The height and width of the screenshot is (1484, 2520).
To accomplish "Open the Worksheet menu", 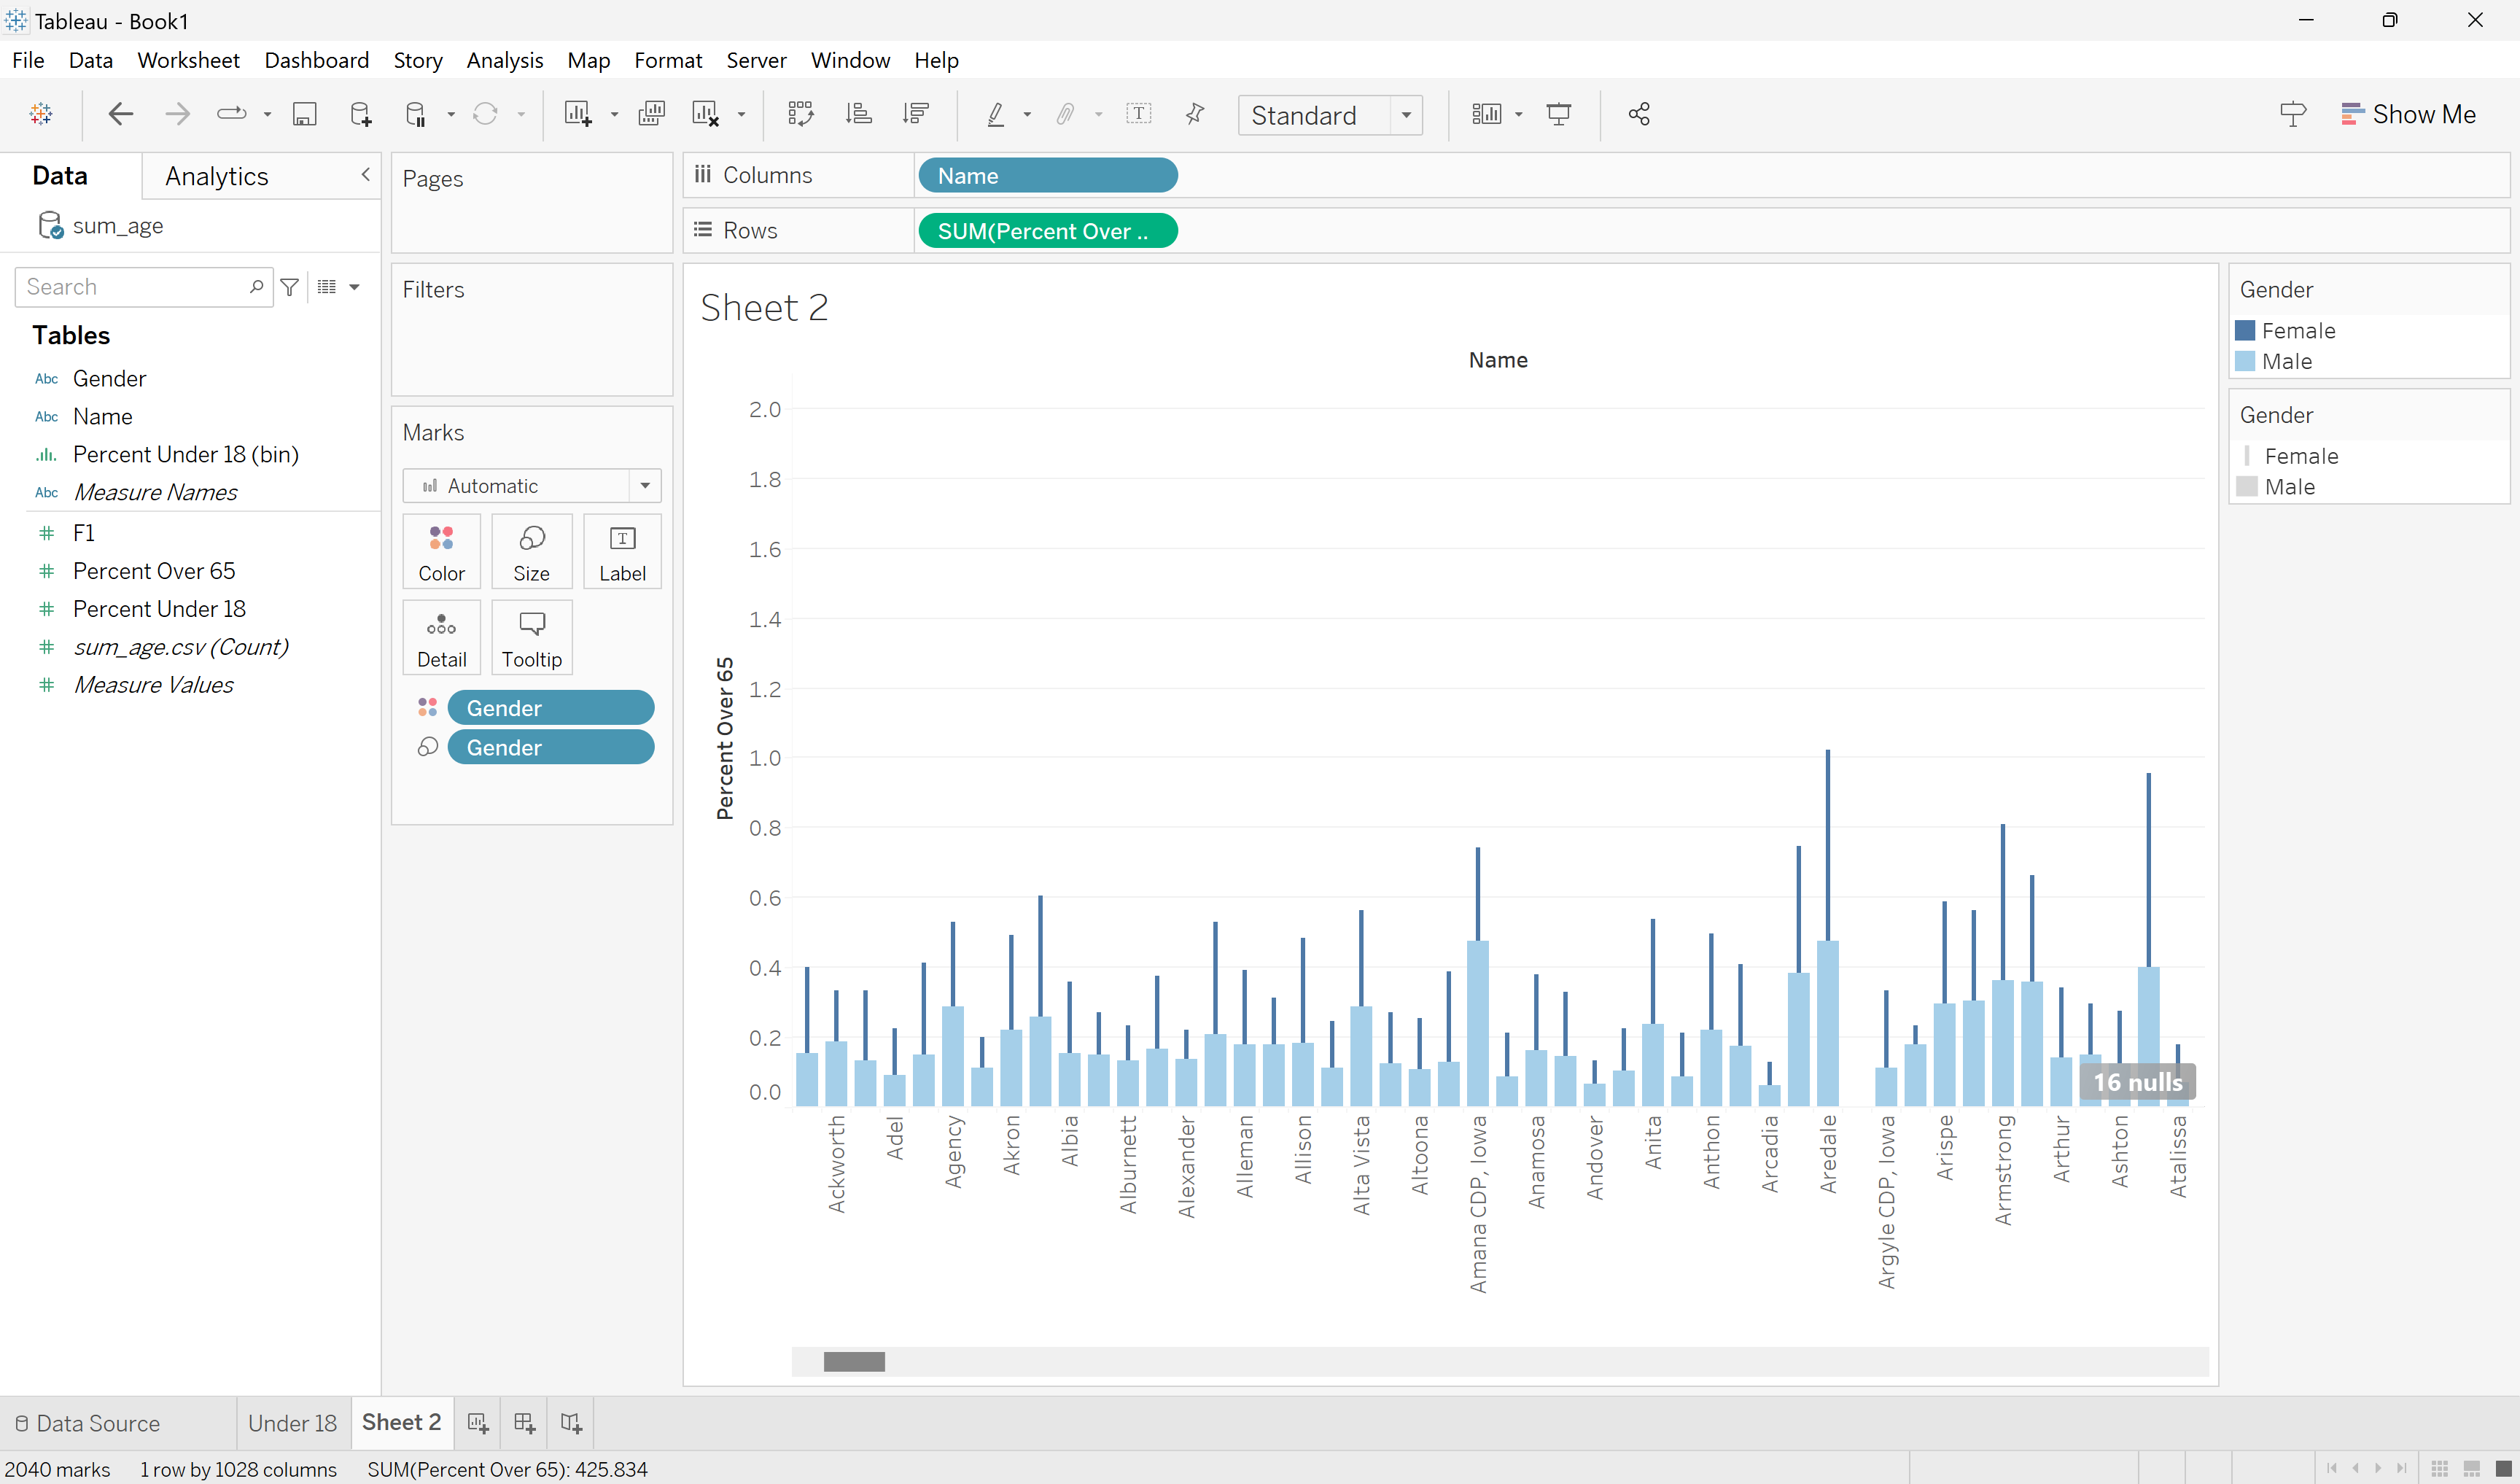I will pyautogui.click(x=188, y=60).
